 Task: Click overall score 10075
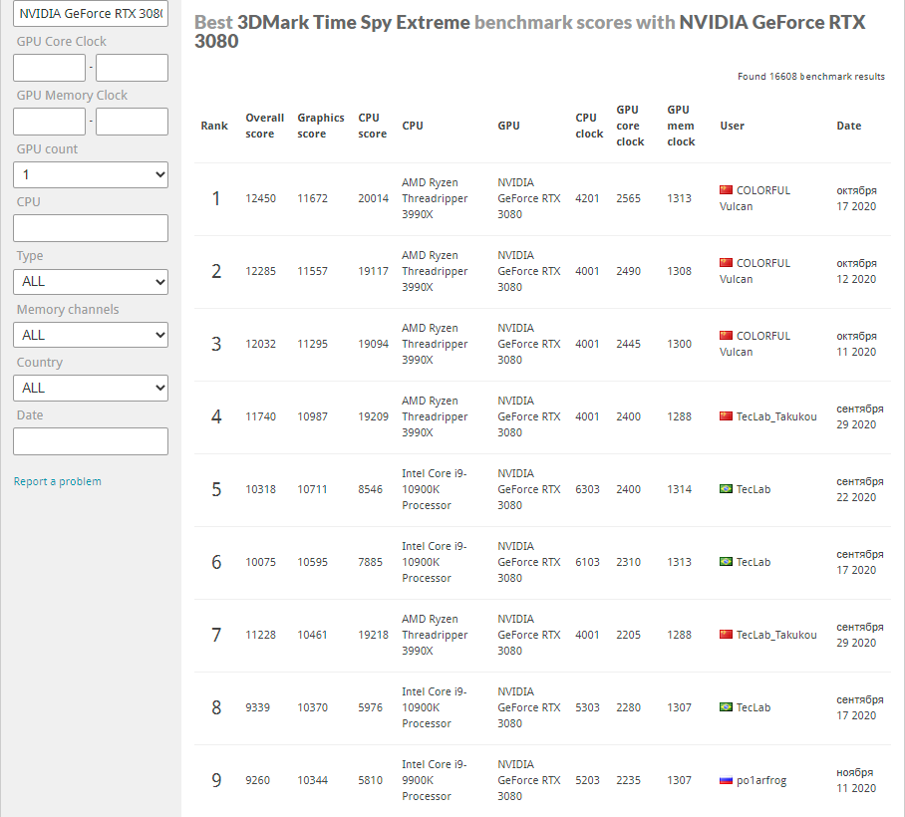click(x=260, y=562)
